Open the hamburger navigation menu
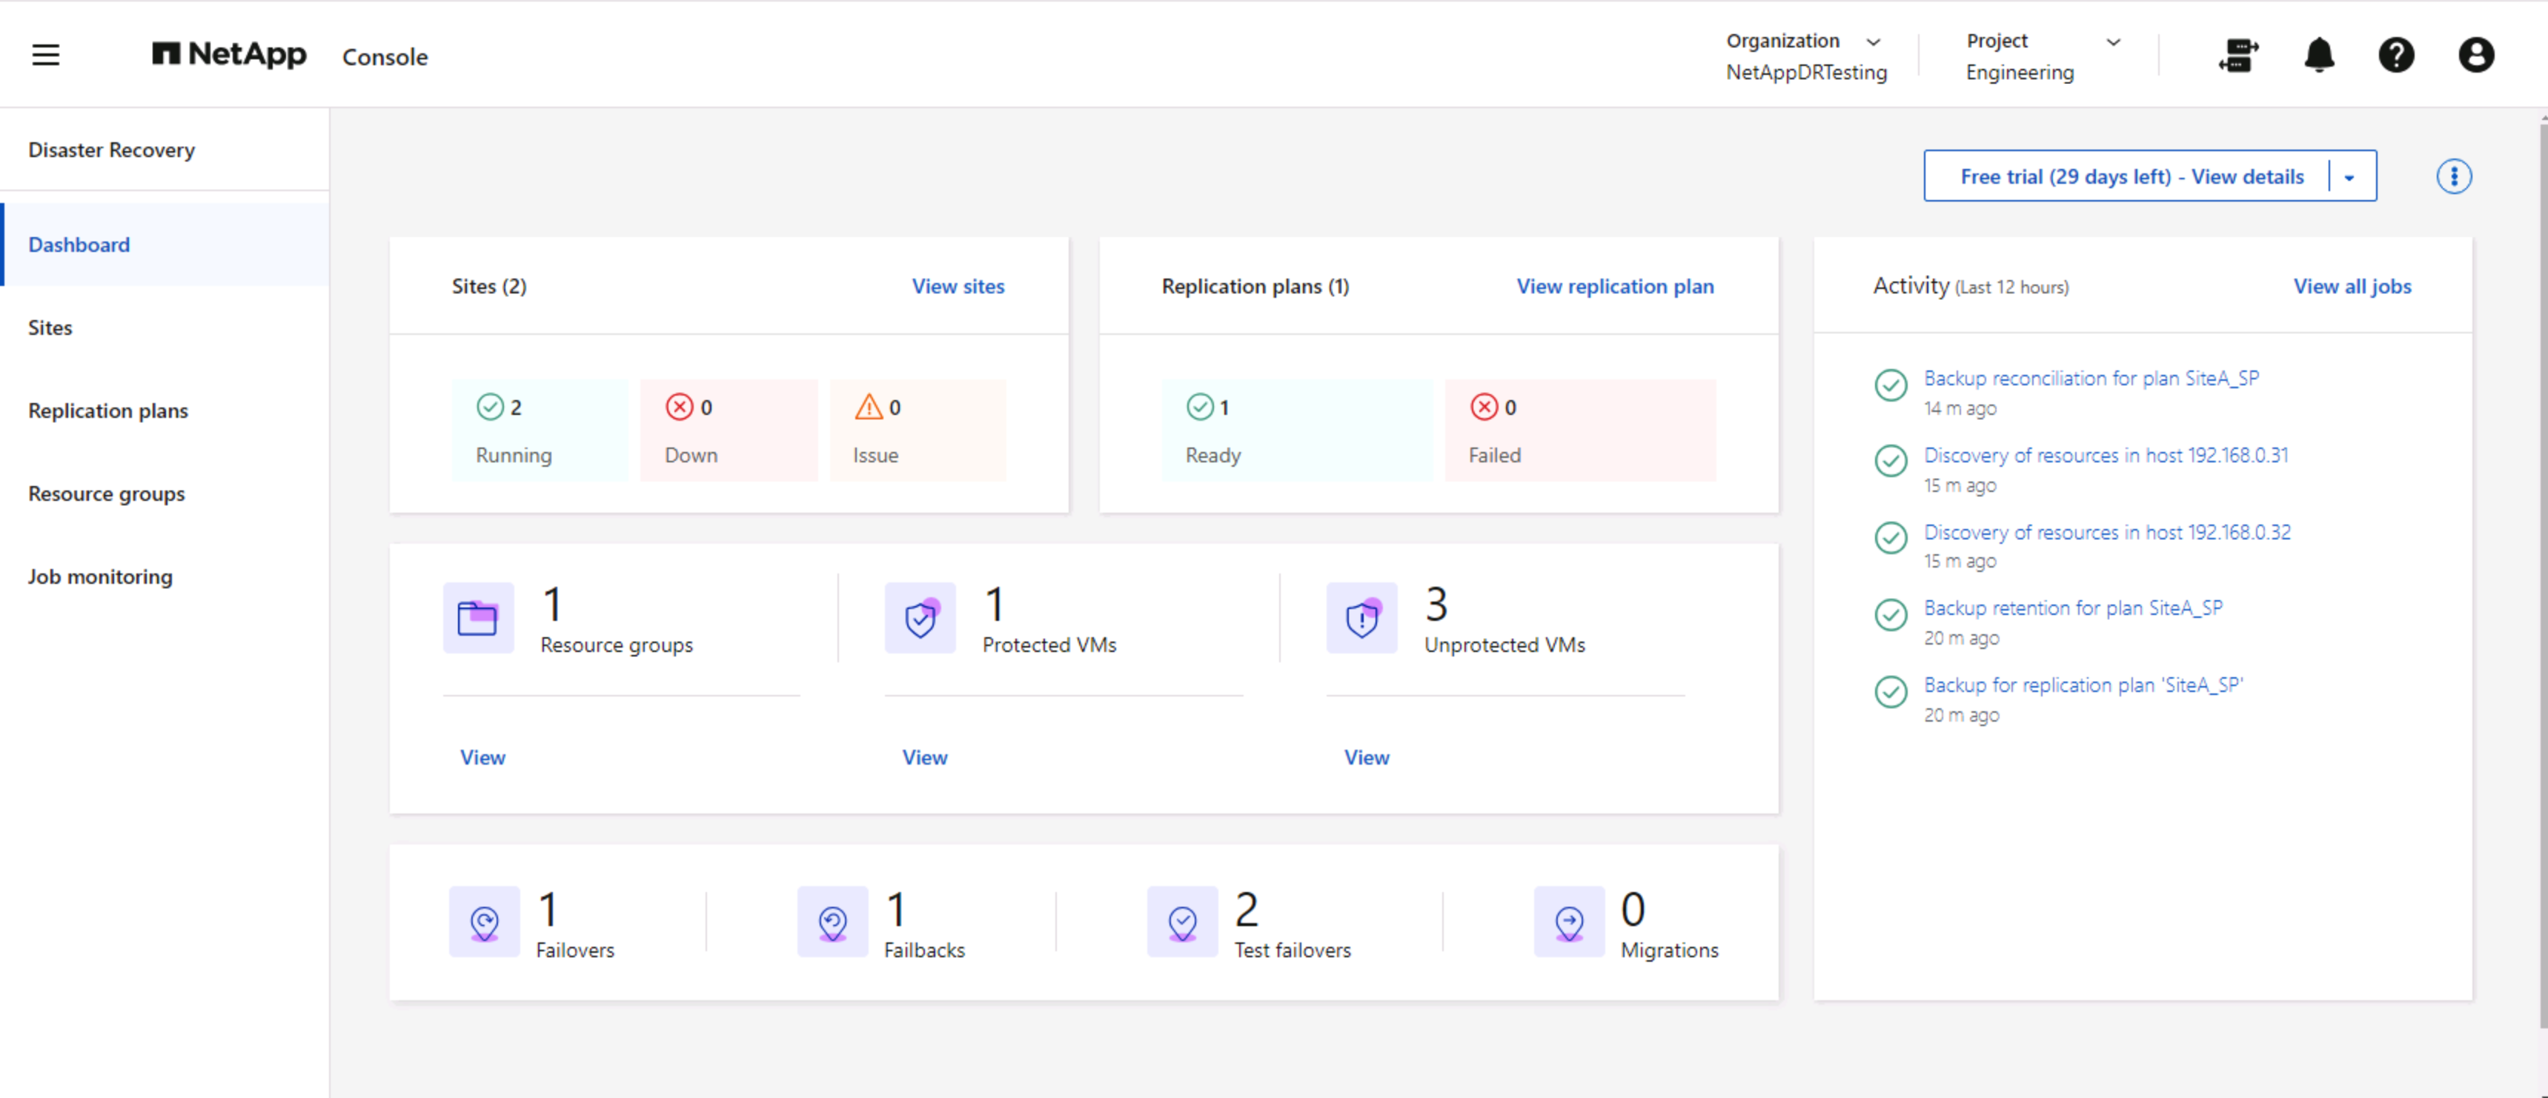This screenshot has height=1098, width=2548. (x=45, y=56)
